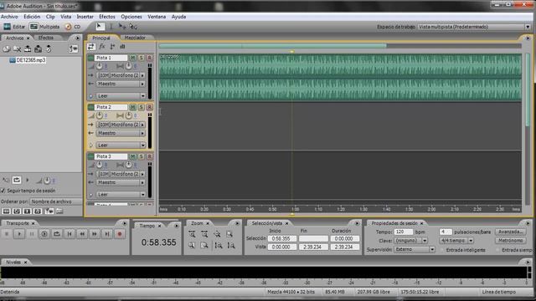This screenshot has height=301, width=536.
Task: Click Selección Inicio time field
Action: point(281,238)
